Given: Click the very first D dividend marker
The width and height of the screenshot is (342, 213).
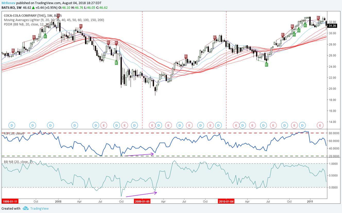Looking at the screenshot, I should tap(12, 125).
